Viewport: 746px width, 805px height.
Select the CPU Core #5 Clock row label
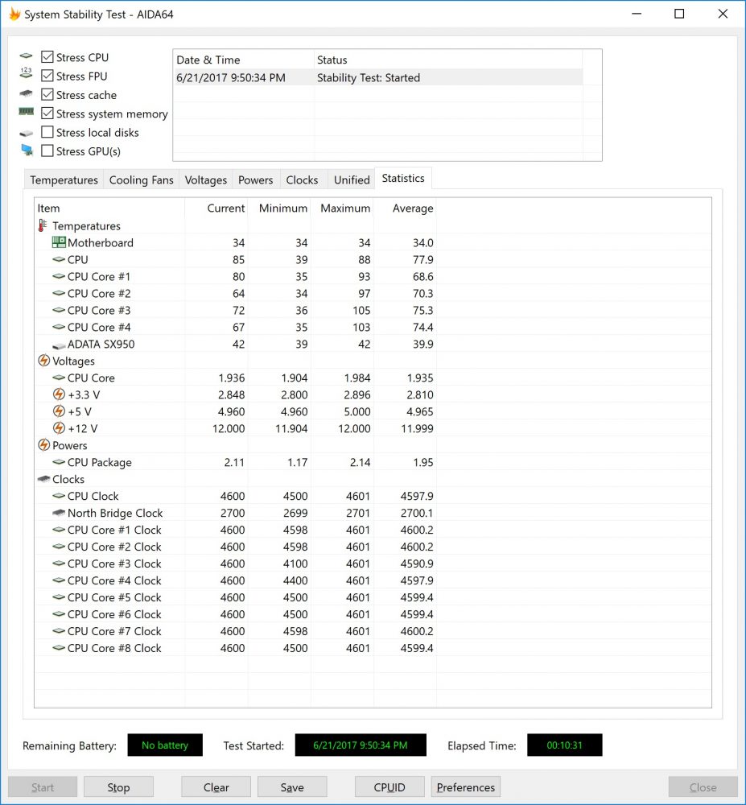pyautogui.click(x=114, y=597)
